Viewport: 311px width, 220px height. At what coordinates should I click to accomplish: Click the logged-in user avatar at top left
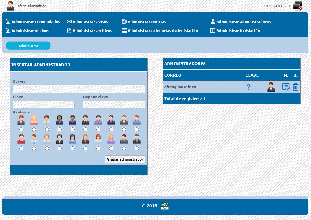pos(11,6)
